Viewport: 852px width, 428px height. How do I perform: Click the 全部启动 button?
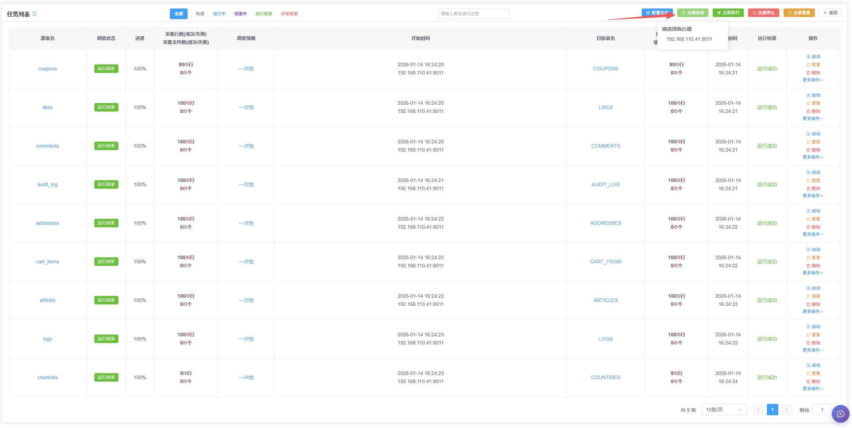(x=693, y=13)
